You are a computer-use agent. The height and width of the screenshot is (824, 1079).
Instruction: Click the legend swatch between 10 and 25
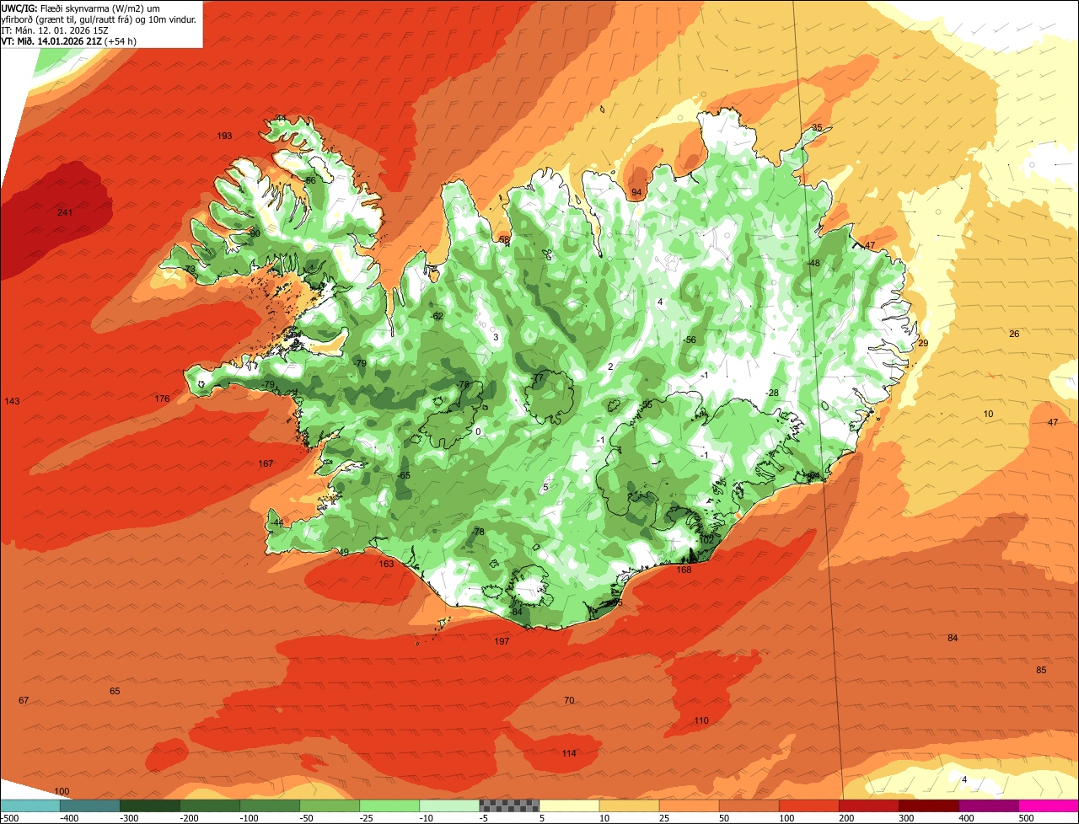629,805
